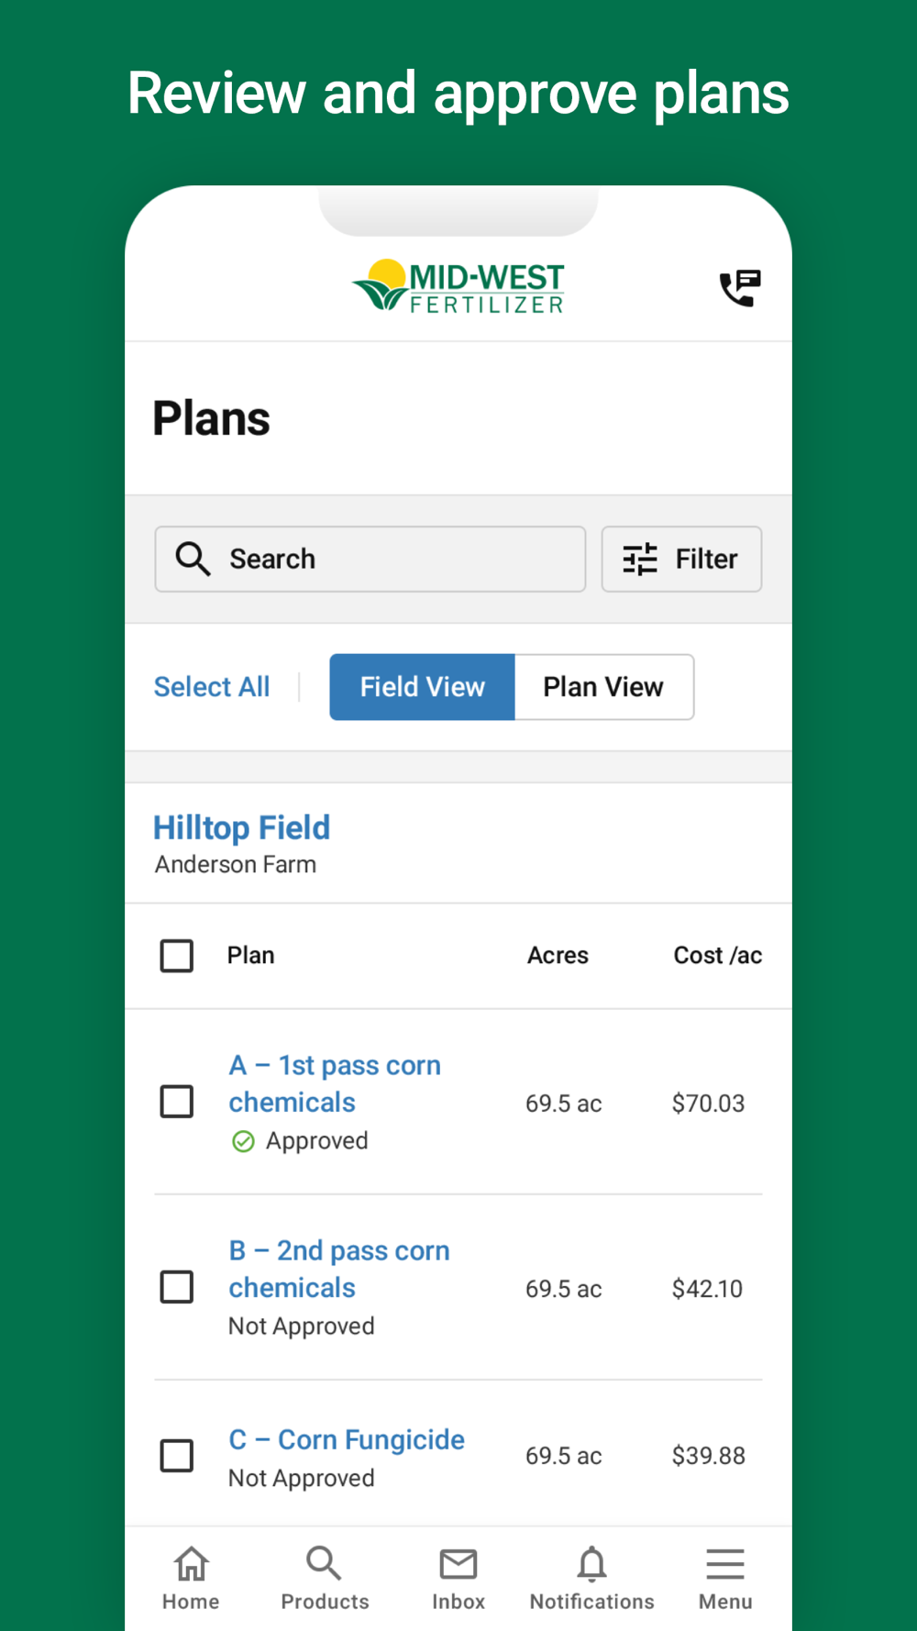Check the header Plan select-all checkbox
This screenshot has height=1631, width=917.
[177, 956]
